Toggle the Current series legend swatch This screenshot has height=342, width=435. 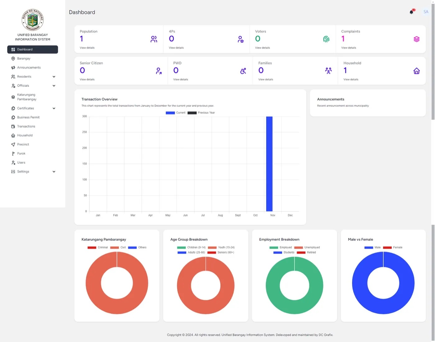click(x=170, y=113)
